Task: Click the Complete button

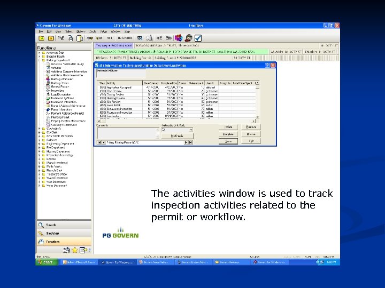Action: pyautogui.click(x=228, y=134)
